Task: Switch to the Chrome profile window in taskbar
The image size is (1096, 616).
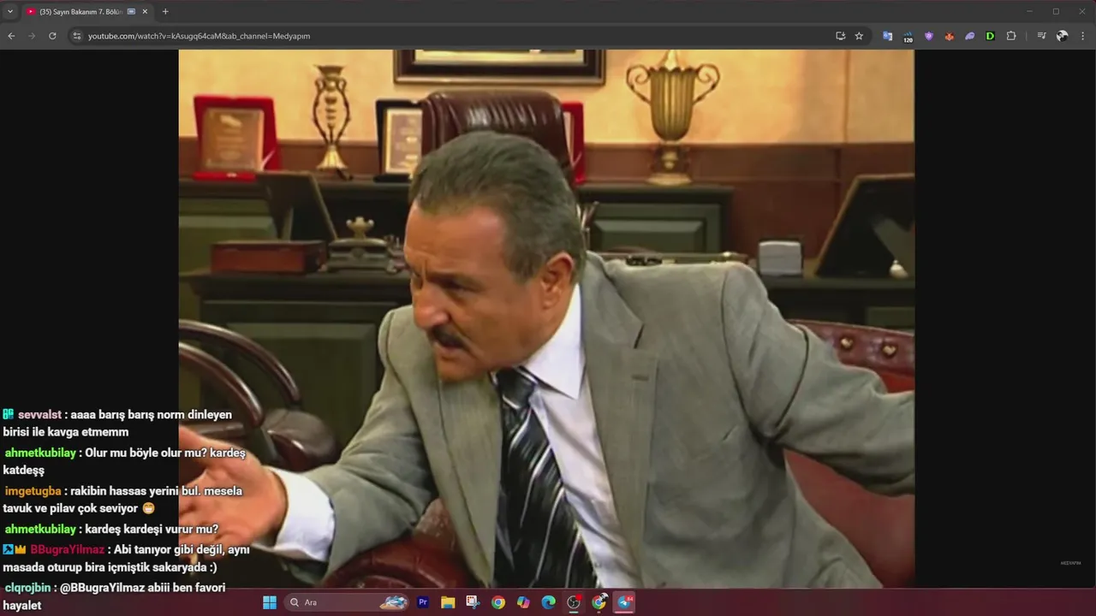Action: [599, 602]
